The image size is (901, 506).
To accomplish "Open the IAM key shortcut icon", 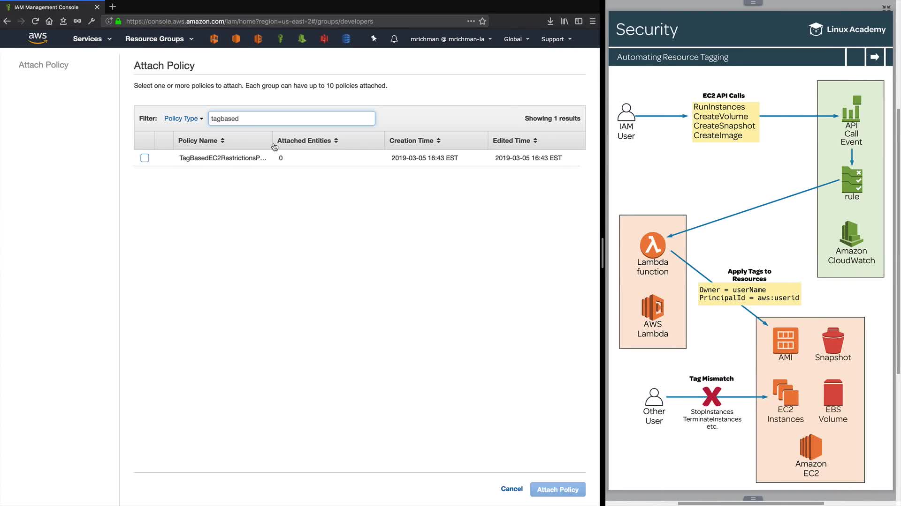I will 280,39.
